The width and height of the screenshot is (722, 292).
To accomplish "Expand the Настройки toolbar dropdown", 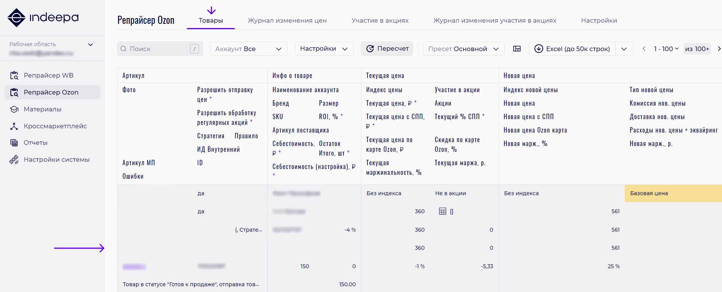I will [x=324, y=49].
